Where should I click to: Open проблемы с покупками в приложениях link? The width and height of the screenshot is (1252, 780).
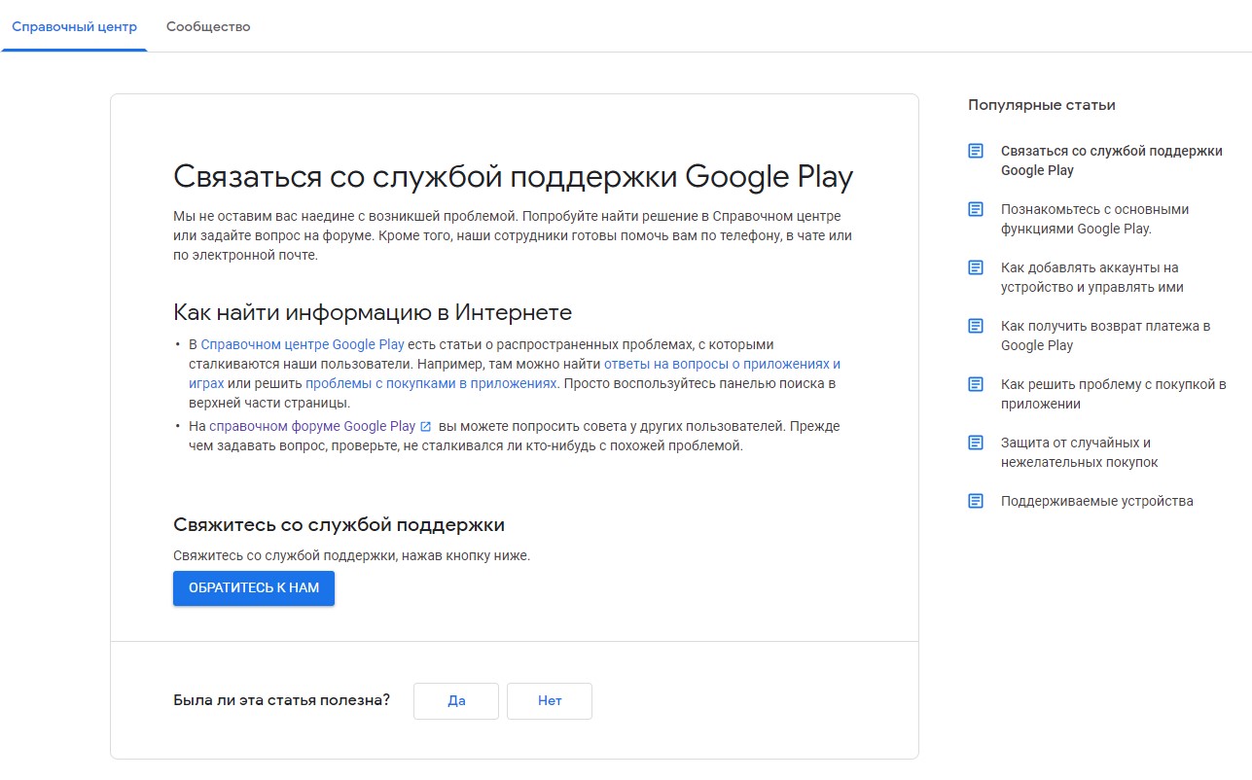coord(431,383)
